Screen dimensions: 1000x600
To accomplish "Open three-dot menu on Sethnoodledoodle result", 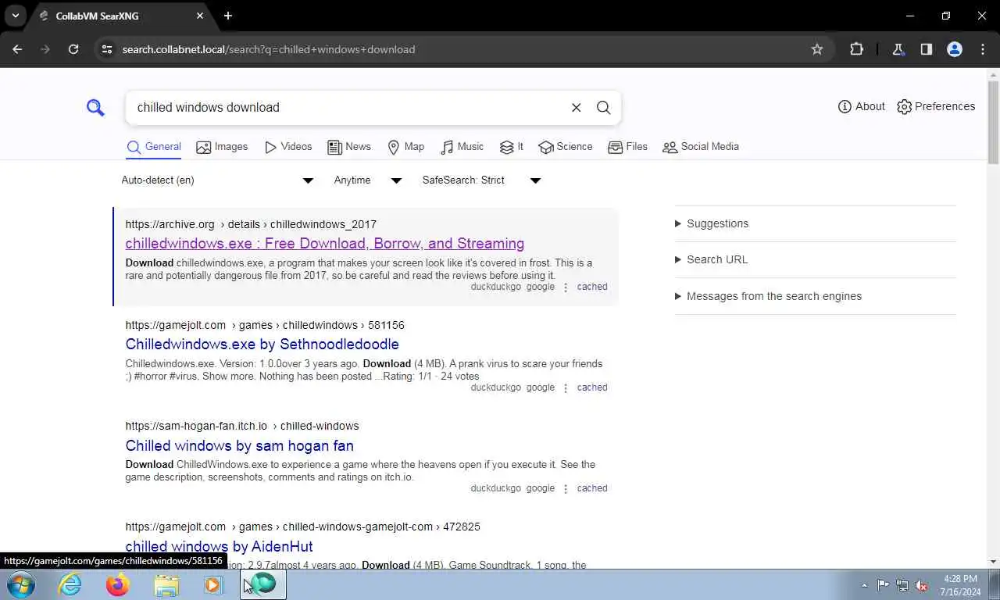I will [566, 388].
